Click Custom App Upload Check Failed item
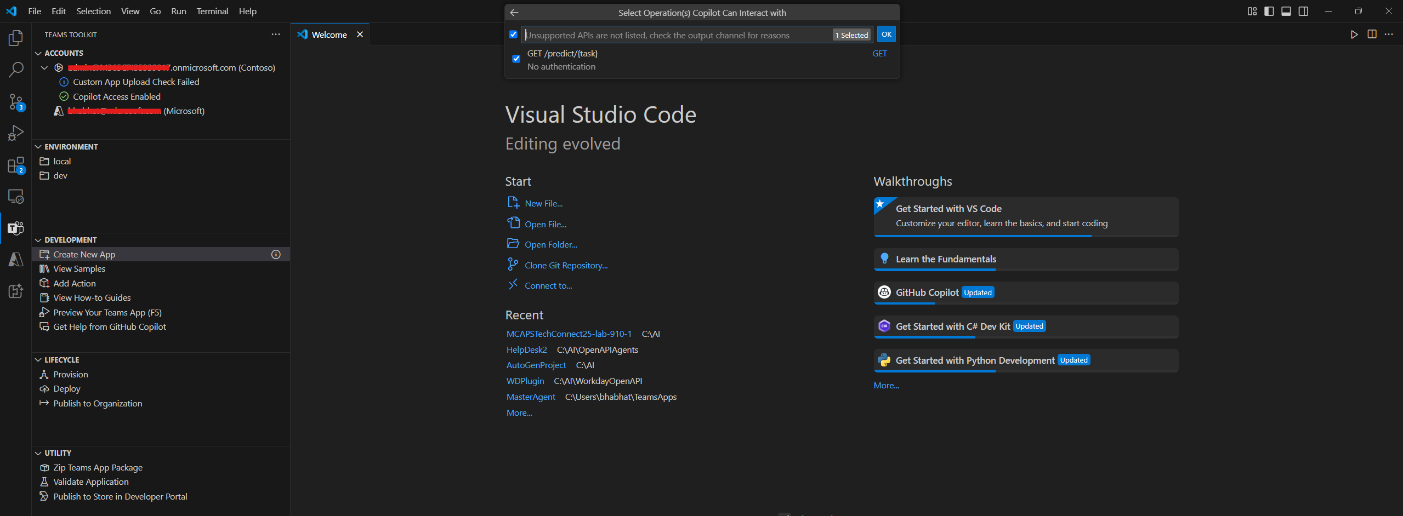Screen dimensions: 1403x516 (x=136, y=82)
